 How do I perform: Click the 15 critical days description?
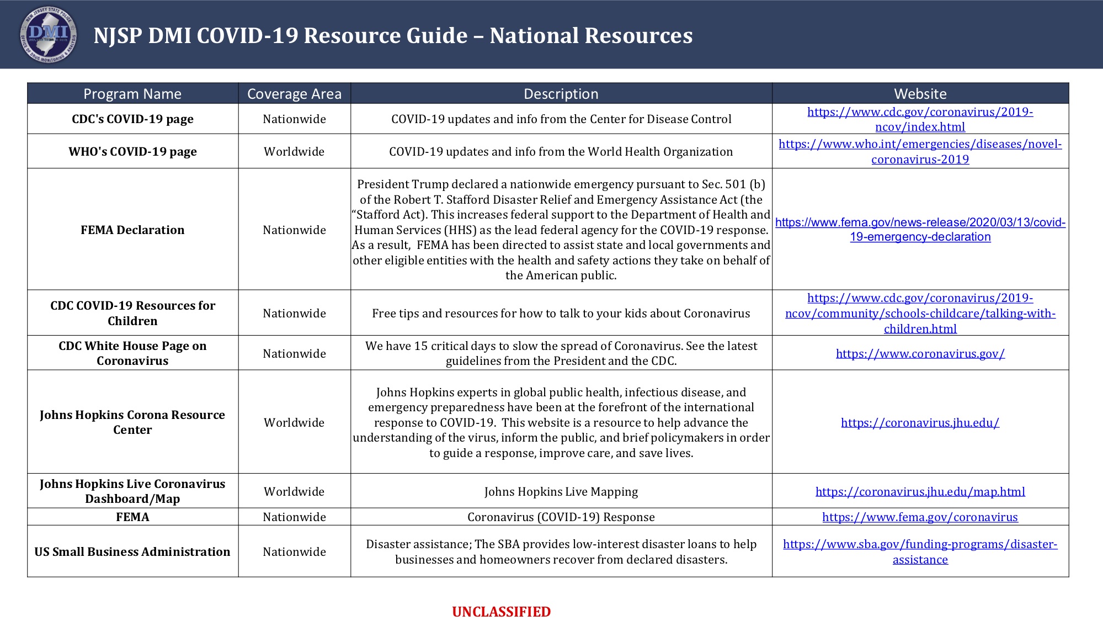561,353
